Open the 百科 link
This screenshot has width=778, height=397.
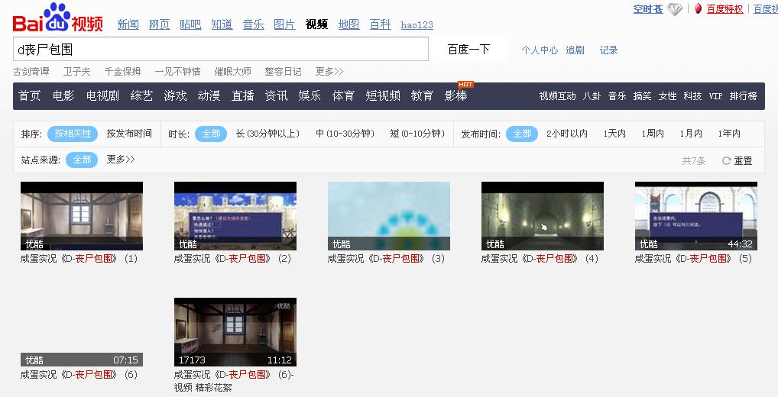tap(380, 24)
